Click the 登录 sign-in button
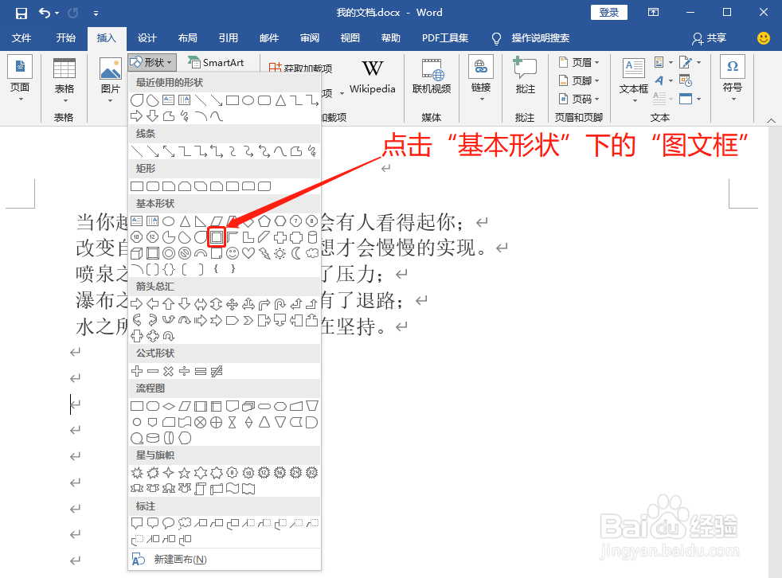 pos(608,12)
